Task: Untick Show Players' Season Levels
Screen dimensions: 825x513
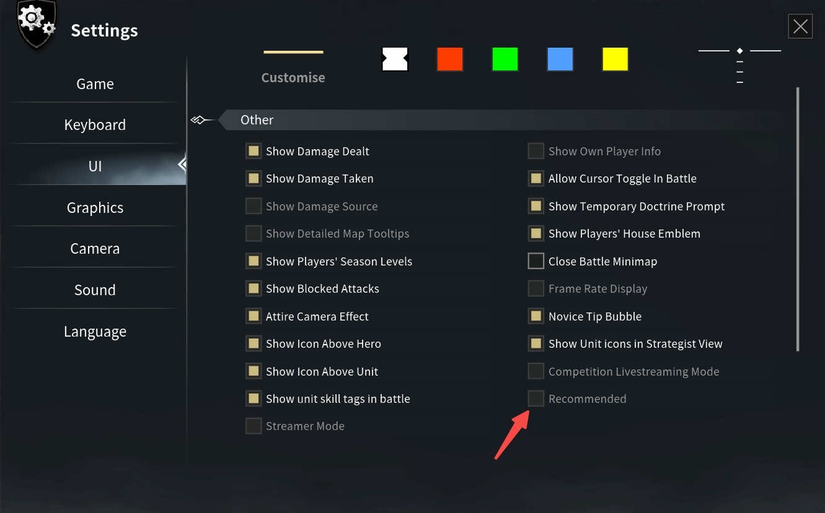Action: click(x=254, y=261)
